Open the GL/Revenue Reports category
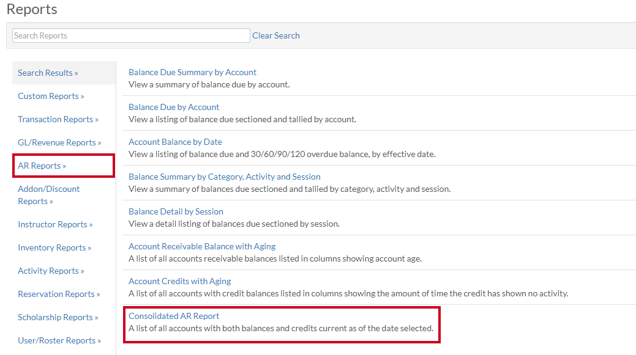 point(59,142)
